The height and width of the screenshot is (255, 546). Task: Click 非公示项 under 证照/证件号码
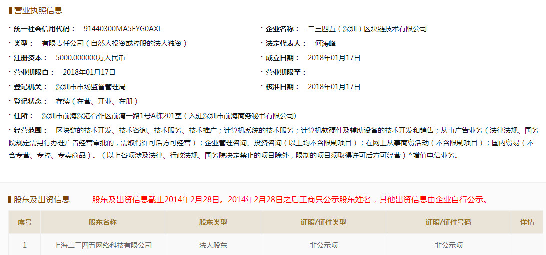(x=448, y=245)
